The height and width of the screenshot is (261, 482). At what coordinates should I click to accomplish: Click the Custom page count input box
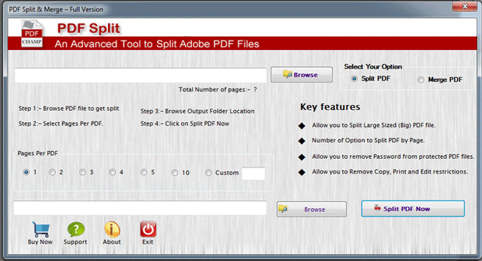(x=253, y=174)
